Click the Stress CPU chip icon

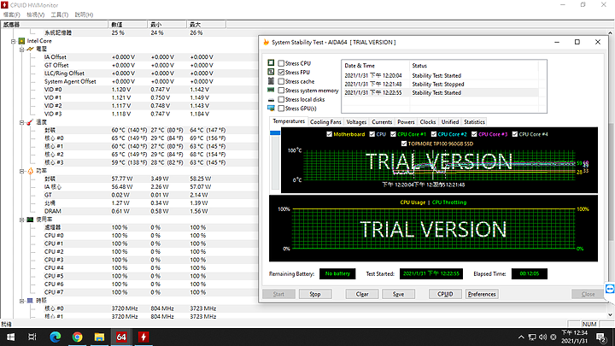pos(271,62)
